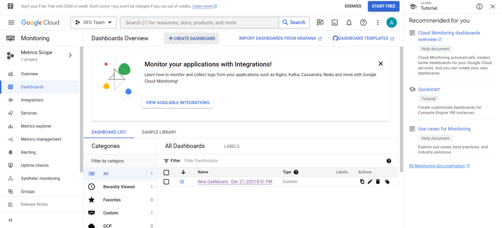Copy the dashboard using the copy icon
The width and height of the screenshot is (502, 228).
[362, 182]
